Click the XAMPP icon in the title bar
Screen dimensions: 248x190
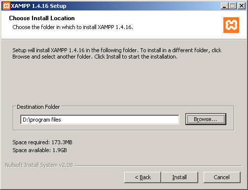(6, 6)
